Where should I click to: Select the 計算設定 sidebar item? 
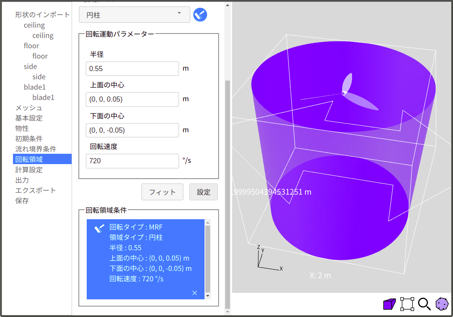coord(29,170)
